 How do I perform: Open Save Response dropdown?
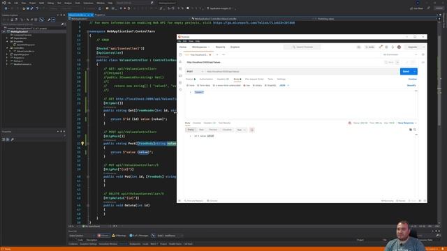(407, 123)
